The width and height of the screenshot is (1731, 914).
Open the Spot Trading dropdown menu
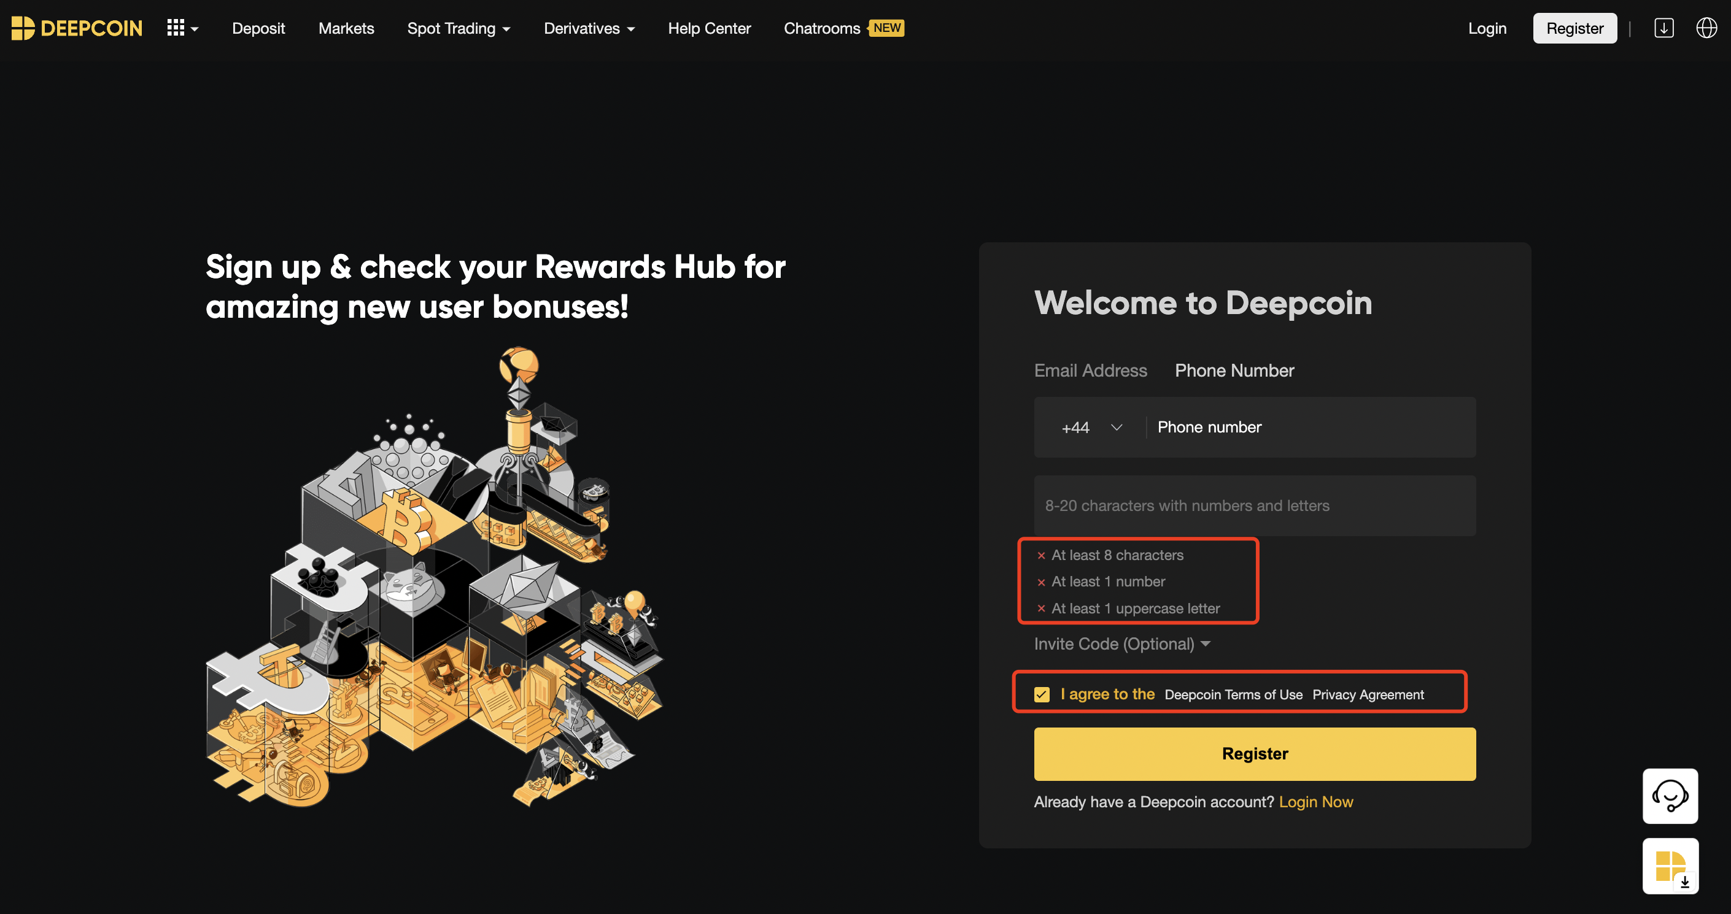(459, 28)
